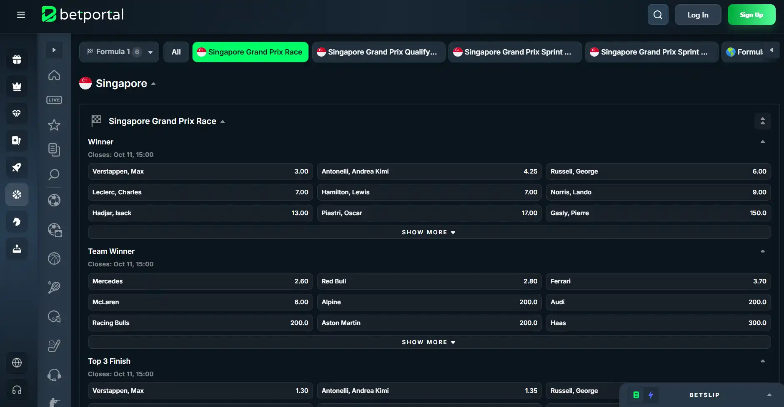Open the hamburger menu
The width and height of the screenshot is (784, 407).
click(x=21, y=15)
